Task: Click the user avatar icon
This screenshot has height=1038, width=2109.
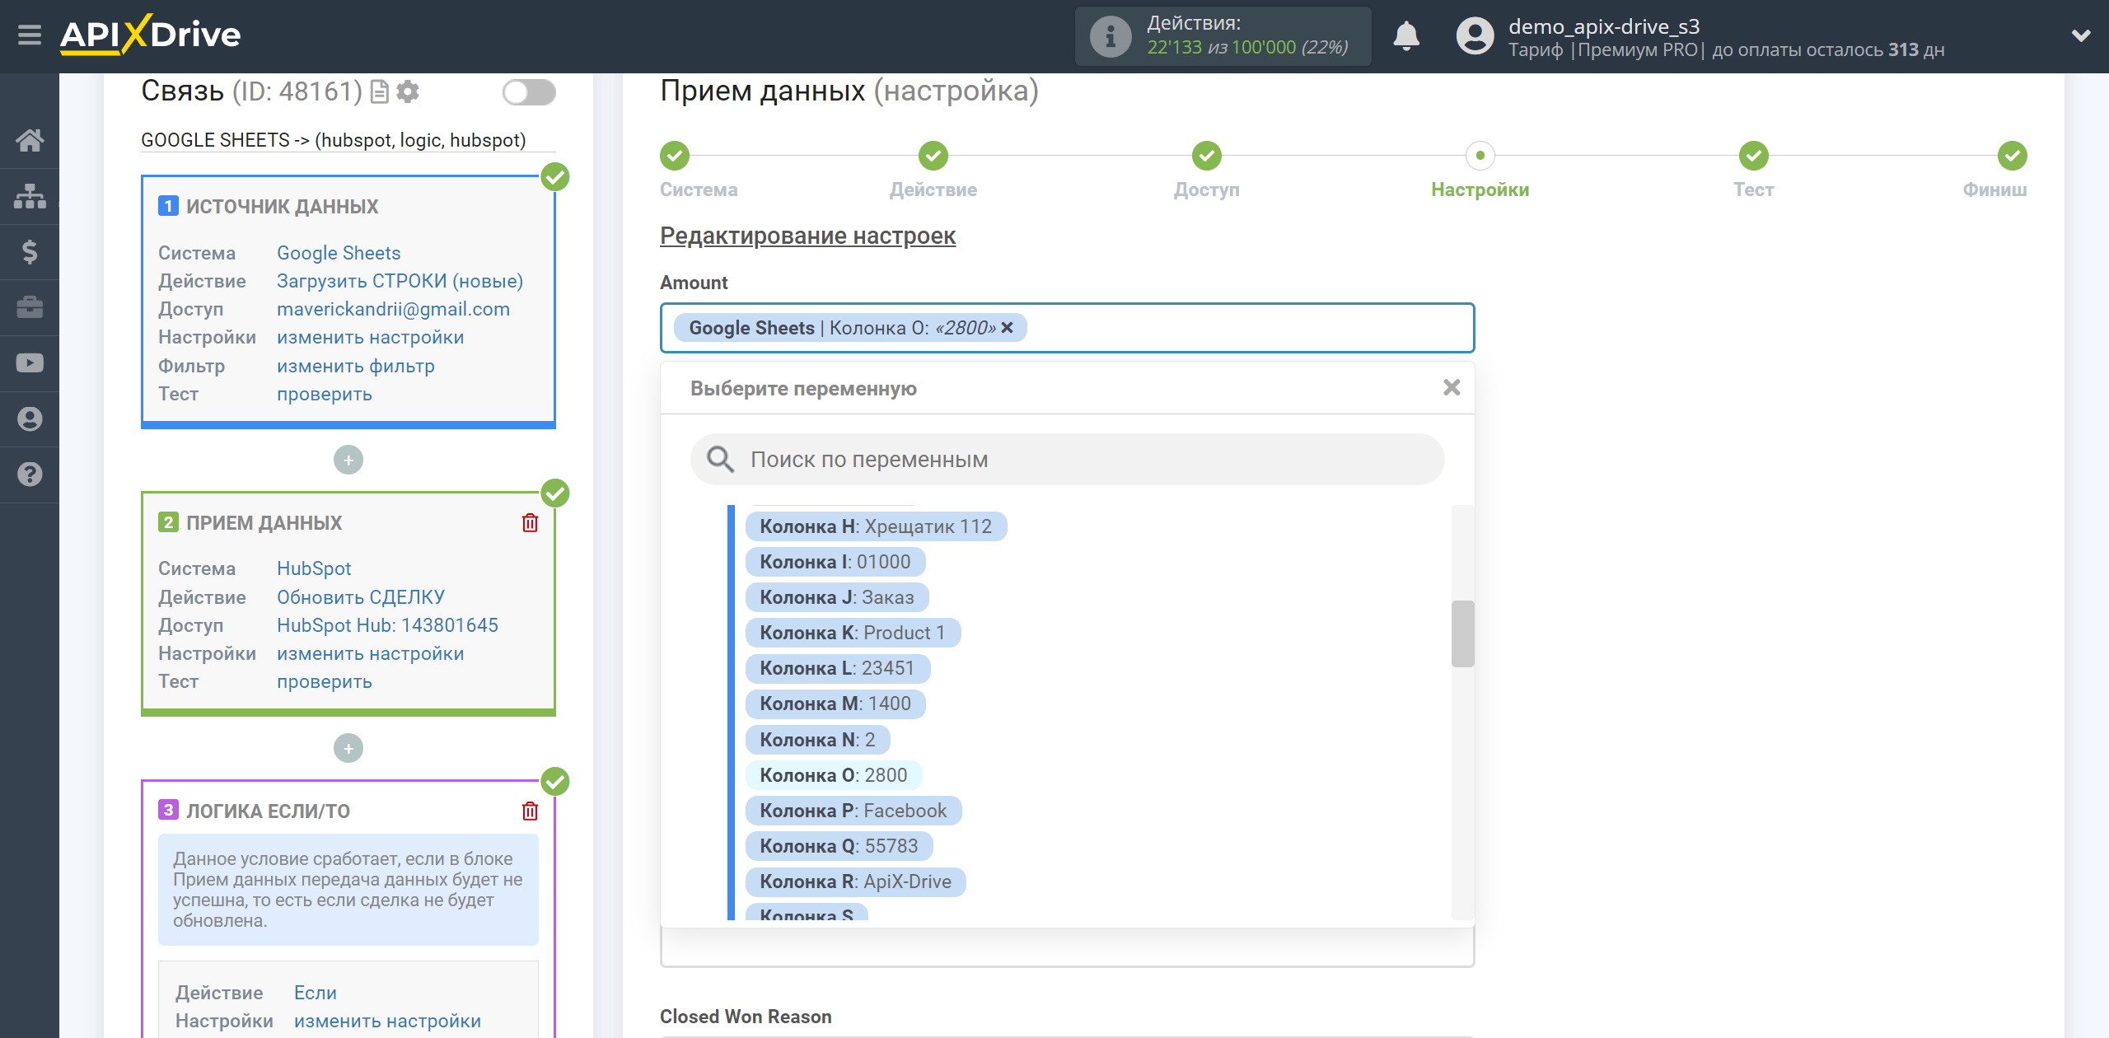Action: (1475, 36)
